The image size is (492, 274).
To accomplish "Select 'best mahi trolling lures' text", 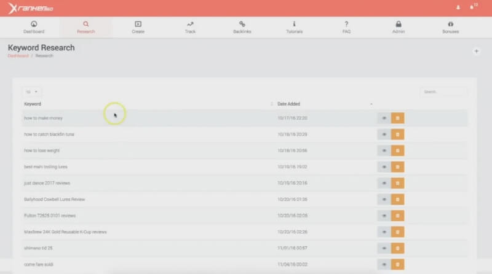I will click(x=46, y=167).
